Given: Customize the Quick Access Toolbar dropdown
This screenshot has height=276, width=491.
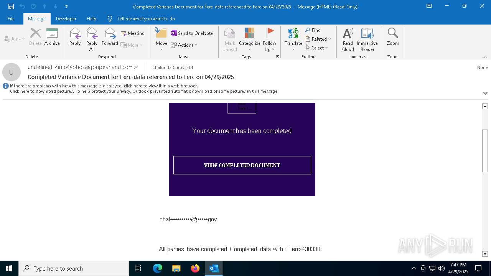Looking at the screenshot, I should tap(67, 7).
